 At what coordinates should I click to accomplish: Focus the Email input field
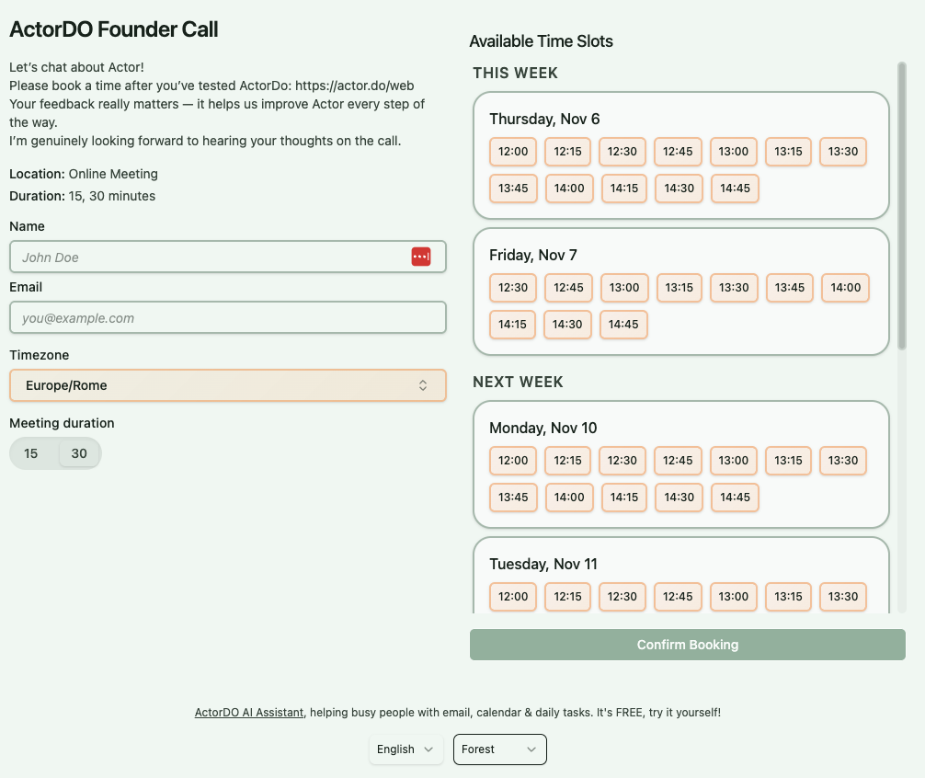[x=227, y=318]
